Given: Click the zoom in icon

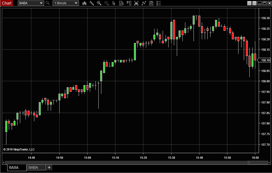Looking at the screenshot, I should click(99, 3).
